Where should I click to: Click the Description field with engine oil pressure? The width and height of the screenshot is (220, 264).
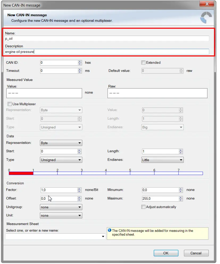tap(107, 52)
